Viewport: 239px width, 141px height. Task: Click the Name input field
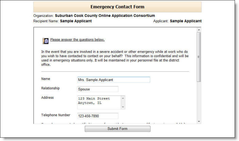pos(114,80)
